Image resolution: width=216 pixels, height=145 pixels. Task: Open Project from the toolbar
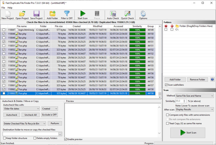coord(22,15)
